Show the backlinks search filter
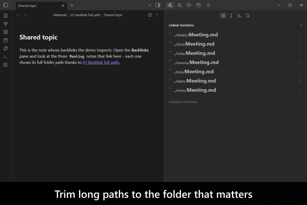This screenshot has height=205, width=307. 248,16
